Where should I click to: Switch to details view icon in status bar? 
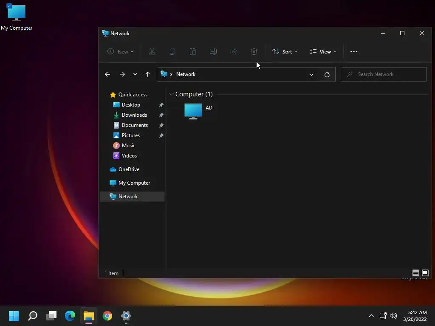(415, 273)
